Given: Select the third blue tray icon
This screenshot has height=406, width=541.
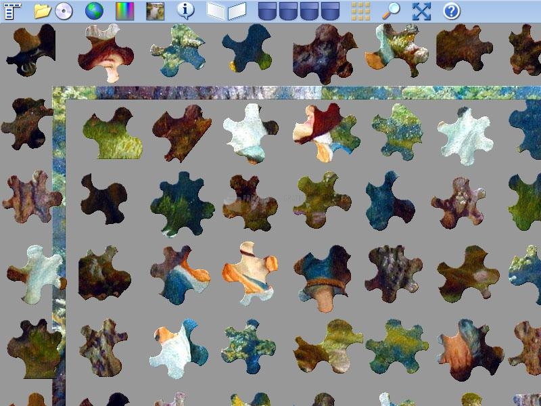Looking at the screenshot, I should click(309, 11).
